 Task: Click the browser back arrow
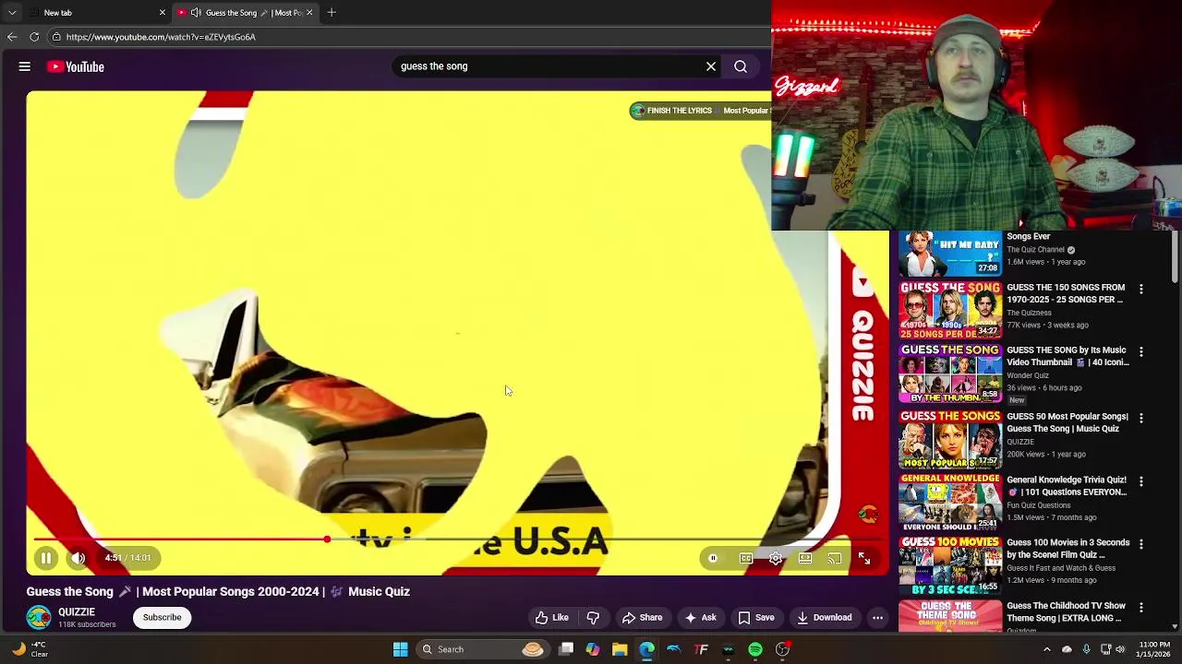pos(12,37)
